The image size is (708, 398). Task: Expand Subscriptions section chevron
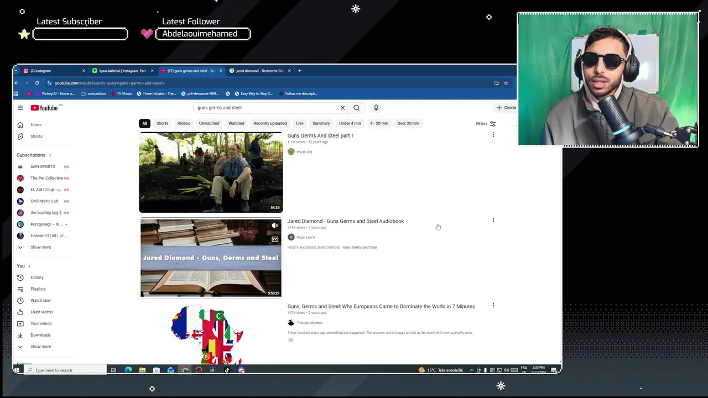[x=49, y=155]
